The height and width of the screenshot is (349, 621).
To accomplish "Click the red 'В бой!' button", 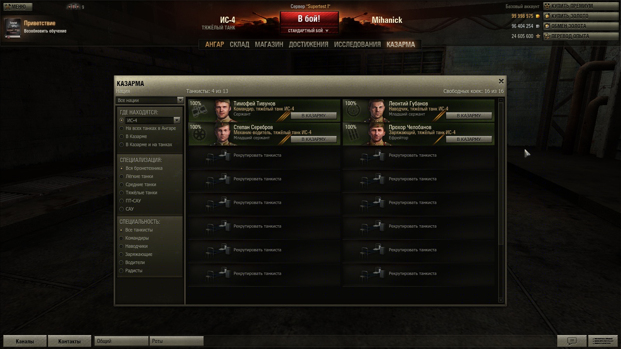I will tap(309, 19).
